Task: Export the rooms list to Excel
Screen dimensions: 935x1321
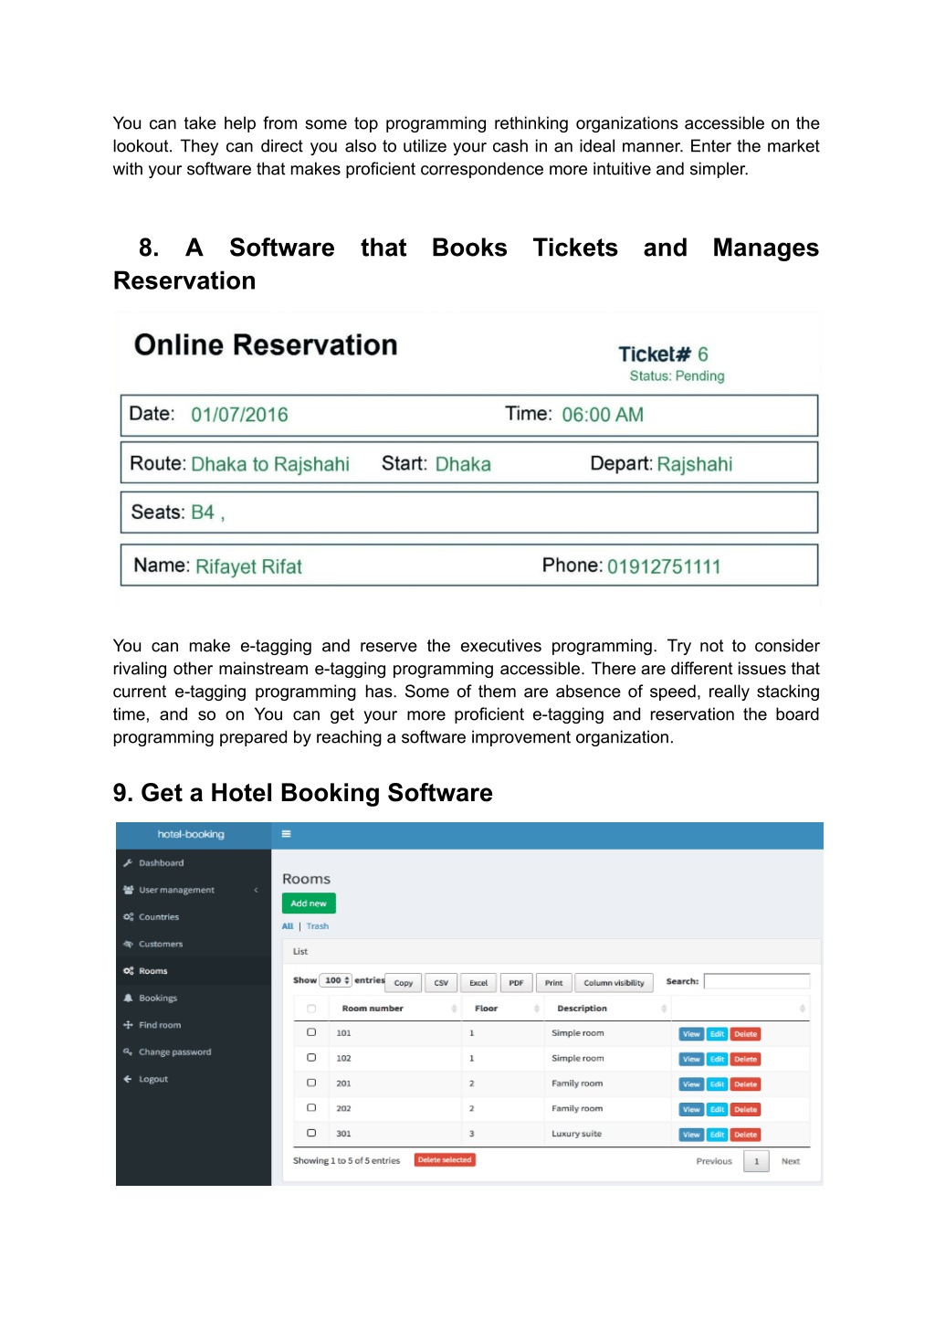Action: [478, 983]
